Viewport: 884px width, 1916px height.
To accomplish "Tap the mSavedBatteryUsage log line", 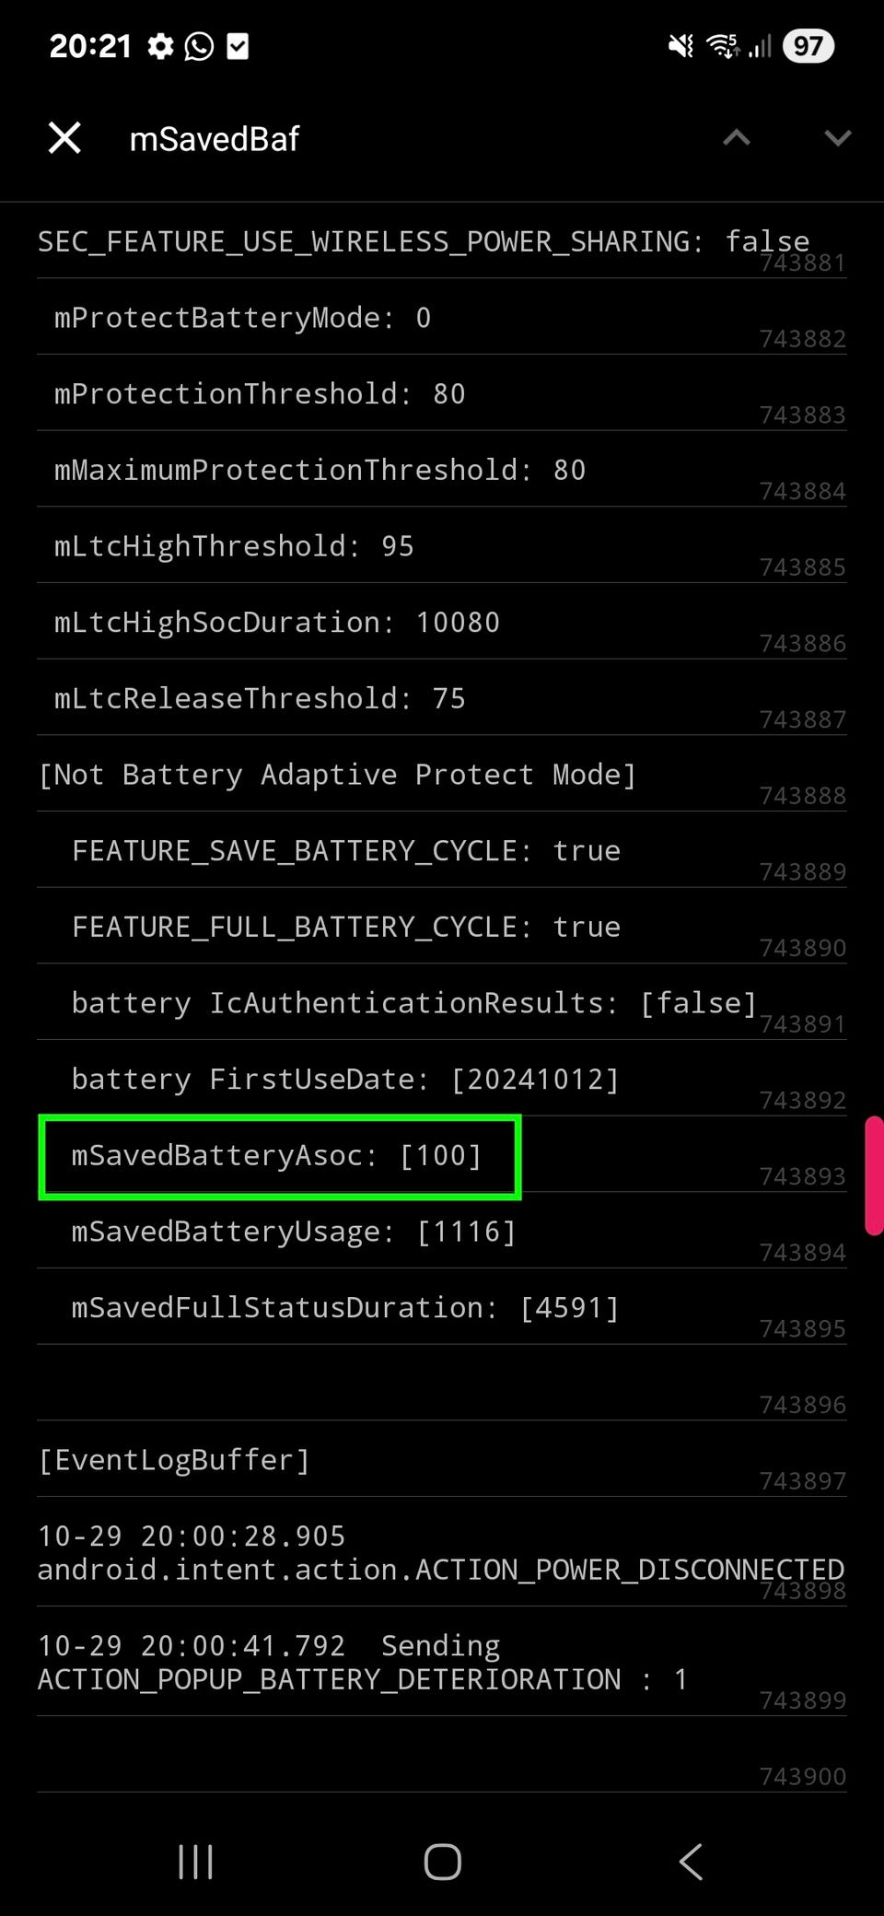I will coord(293,1232).
